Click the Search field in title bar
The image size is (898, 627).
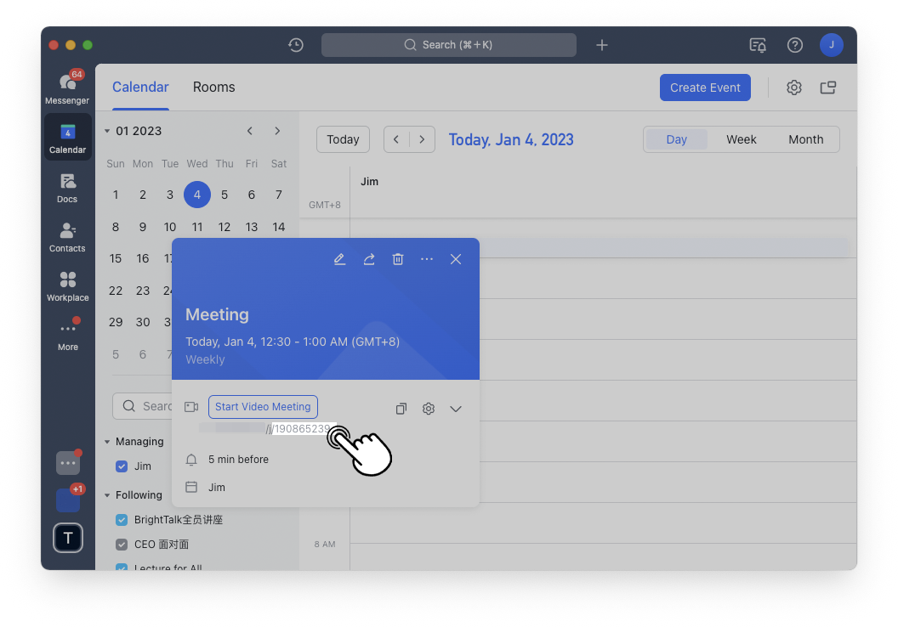(x=448, y=45)
